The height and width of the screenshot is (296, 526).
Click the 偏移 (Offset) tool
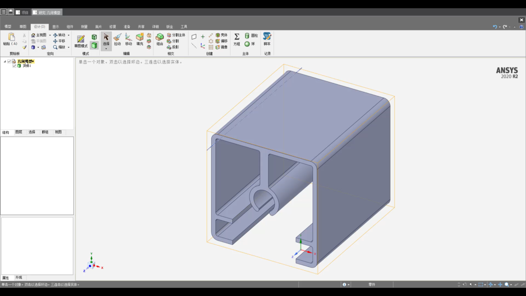[x=221, y=41]
